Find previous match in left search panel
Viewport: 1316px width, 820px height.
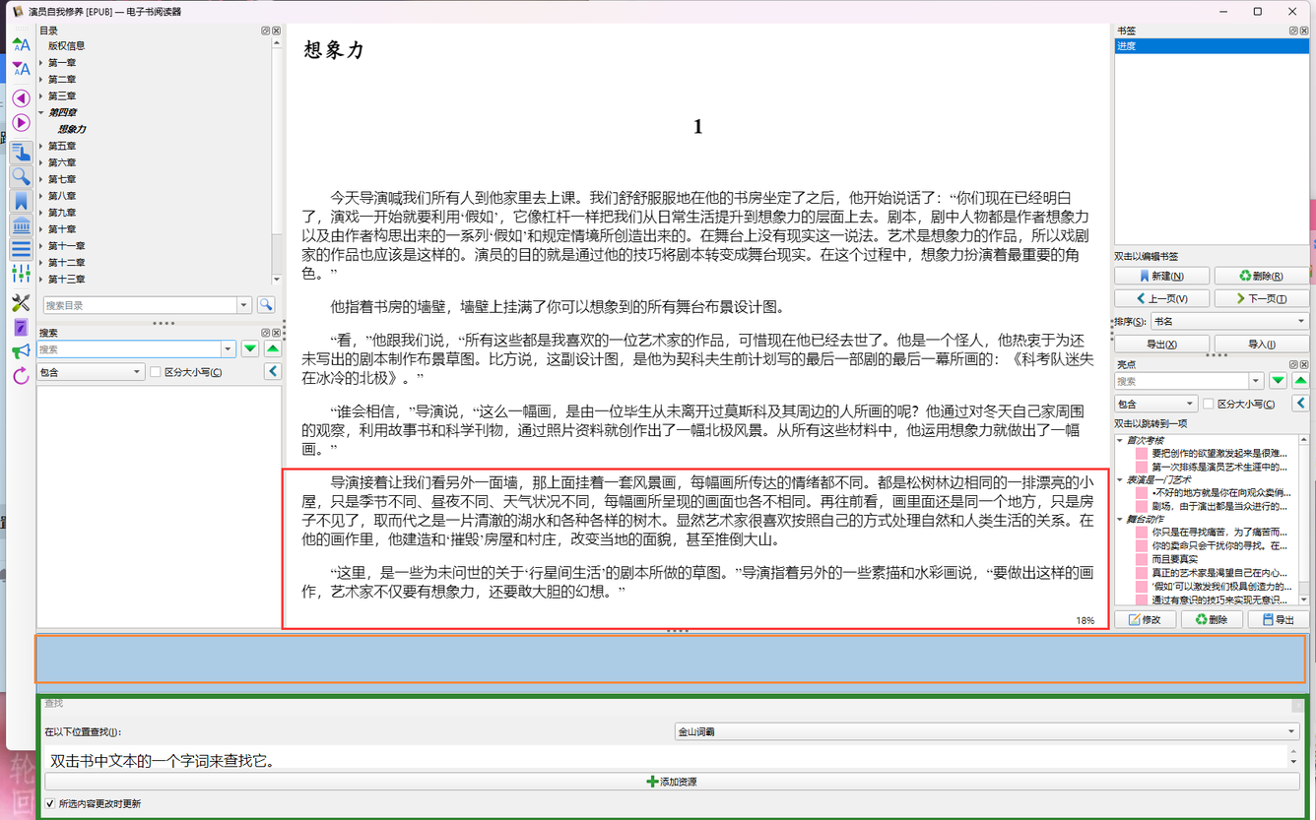[x=273, y=348]
